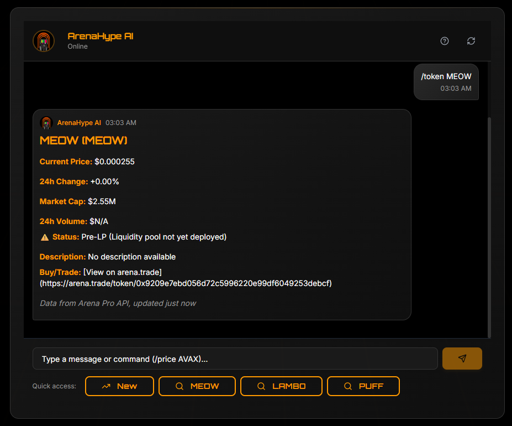Open the help question mark icon
Screen dimensions: 512x426
pos(445,41)
